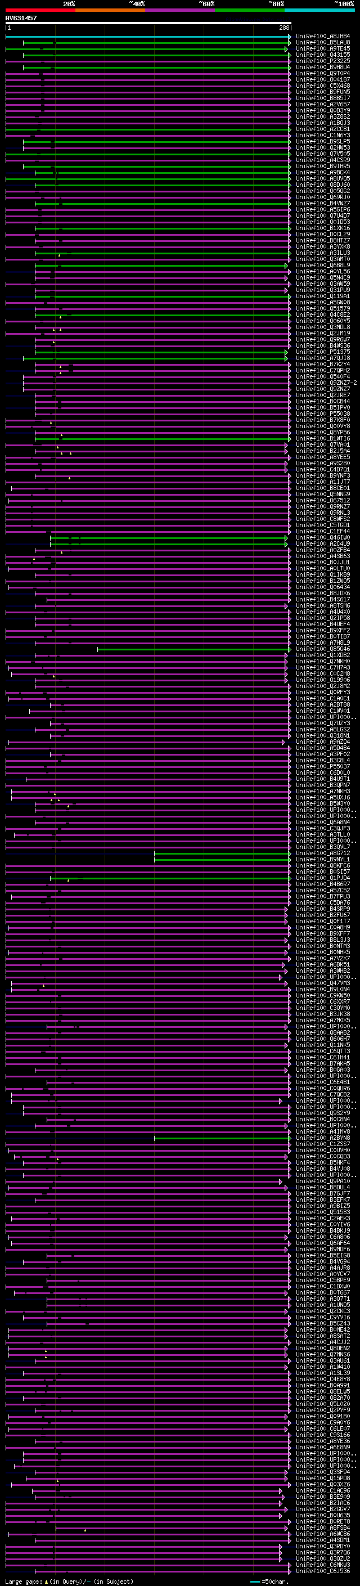Screen dimensions: 360x1586
Task: Click green alignment bar for UniRef100_B9NYL1
Action: (222, 860)
